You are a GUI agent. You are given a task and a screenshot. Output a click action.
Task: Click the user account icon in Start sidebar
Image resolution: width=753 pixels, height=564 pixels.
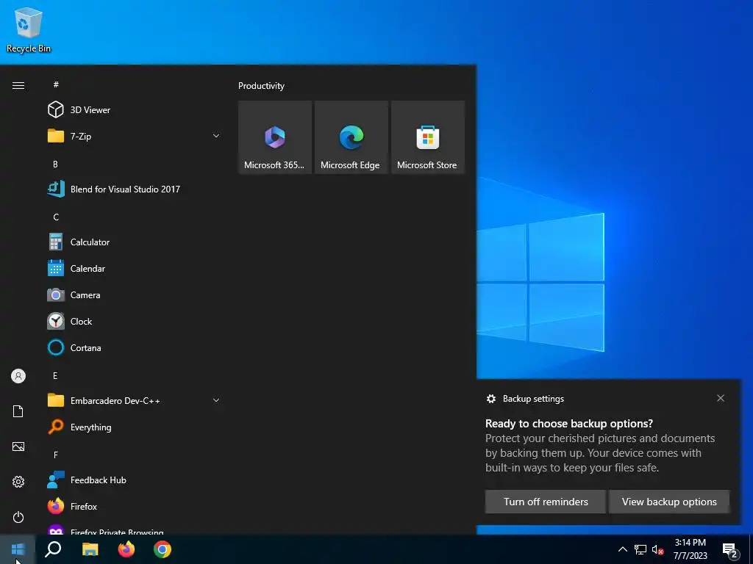point(18,376)
